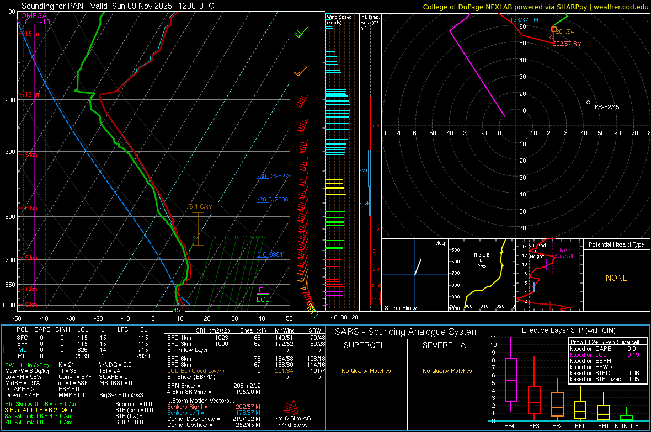Click the 0 C=9934' height marker
The width and height of the screenshot is (651, 432).
(270, 254)
